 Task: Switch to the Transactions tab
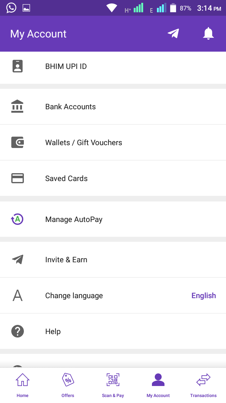203,385
